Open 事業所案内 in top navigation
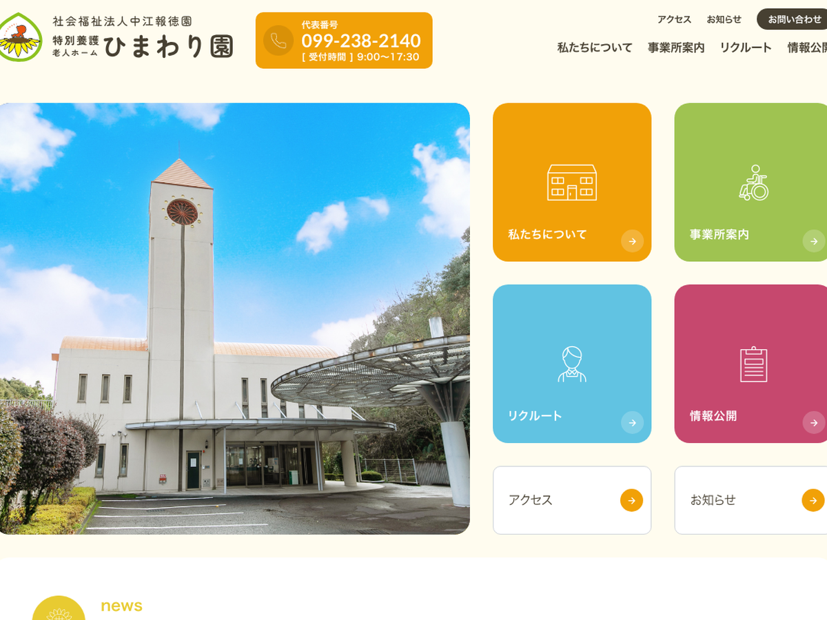This screenshot has width=827, height=620. [675, 48]
